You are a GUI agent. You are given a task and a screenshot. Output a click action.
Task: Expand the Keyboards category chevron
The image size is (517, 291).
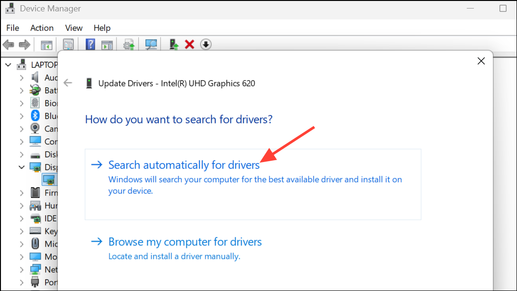click(x=21, y=231)
